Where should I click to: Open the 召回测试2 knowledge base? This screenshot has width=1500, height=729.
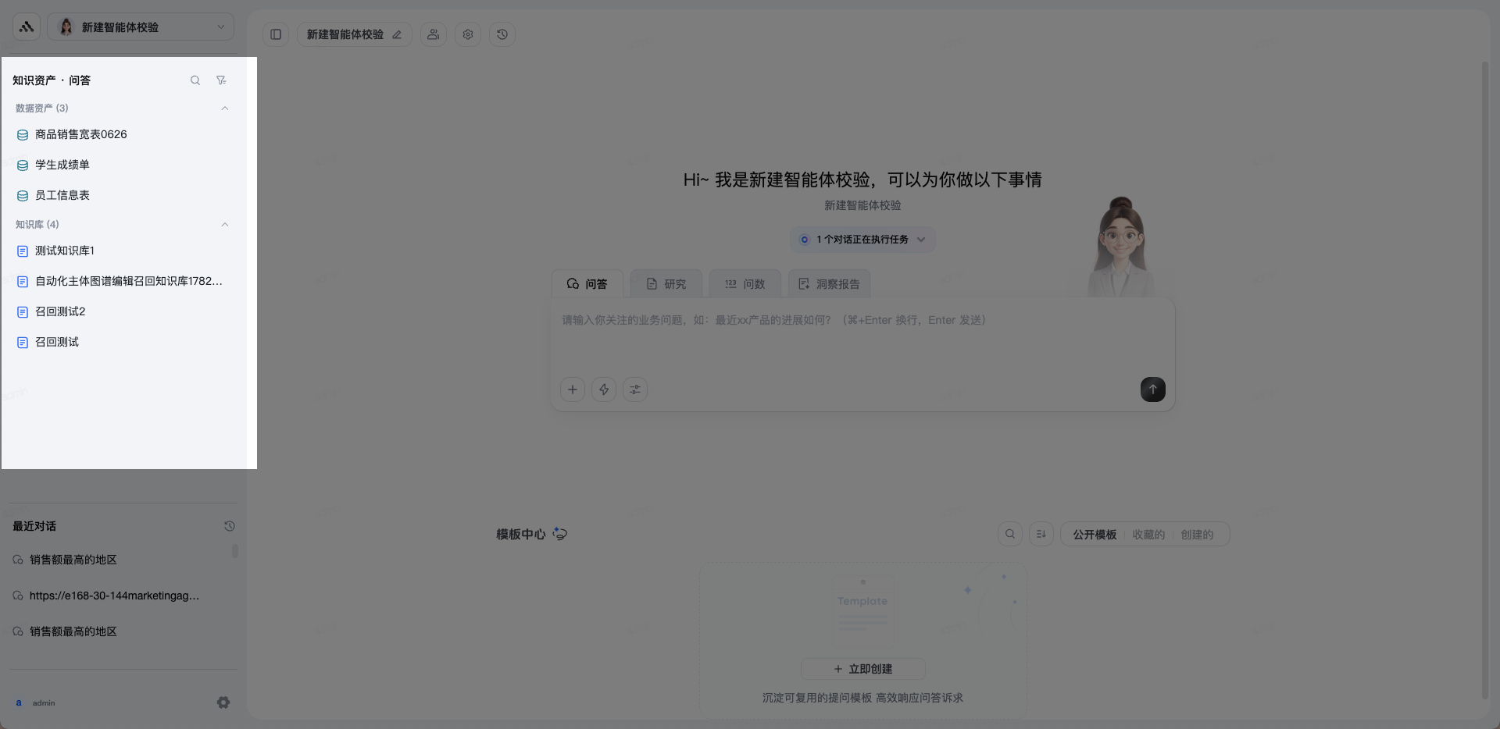click(123, 311)
